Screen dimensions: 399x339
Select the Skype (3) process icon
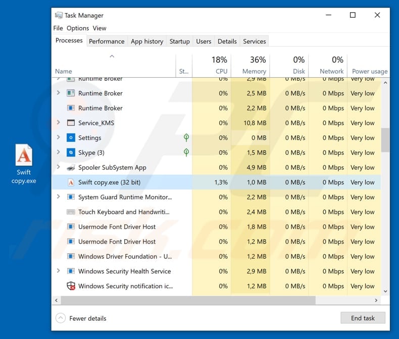(71, 152)
